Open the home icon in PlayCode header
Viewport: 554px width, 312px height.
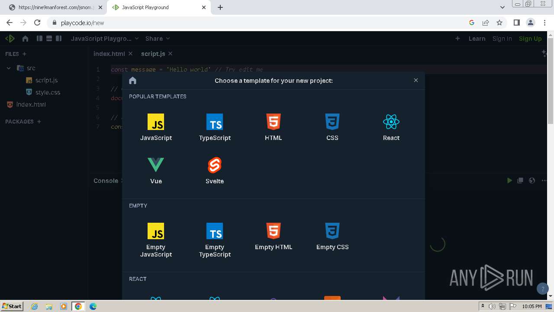tap(25, 39)
